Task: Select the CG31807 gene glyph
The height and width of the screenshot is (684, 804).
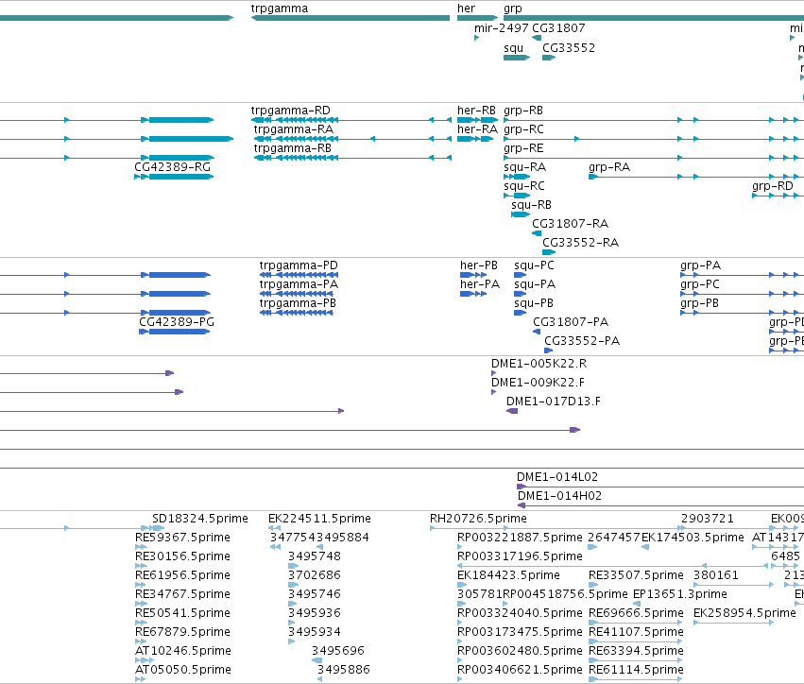Action: pos(537,38)
